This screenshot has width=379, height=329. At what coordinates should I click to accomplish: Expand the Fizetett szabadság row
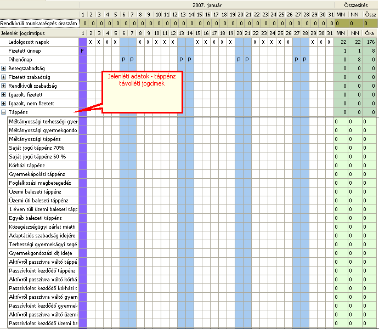[x=3, y=77]
